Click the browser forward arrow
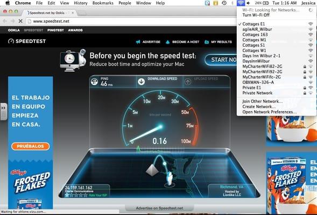 point(12,21)
